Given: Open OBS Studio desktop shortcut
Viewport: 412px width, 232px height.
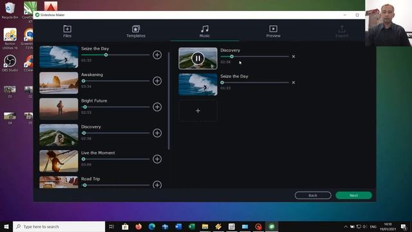Looking at the screenshot, I should (x=10, y=63).
